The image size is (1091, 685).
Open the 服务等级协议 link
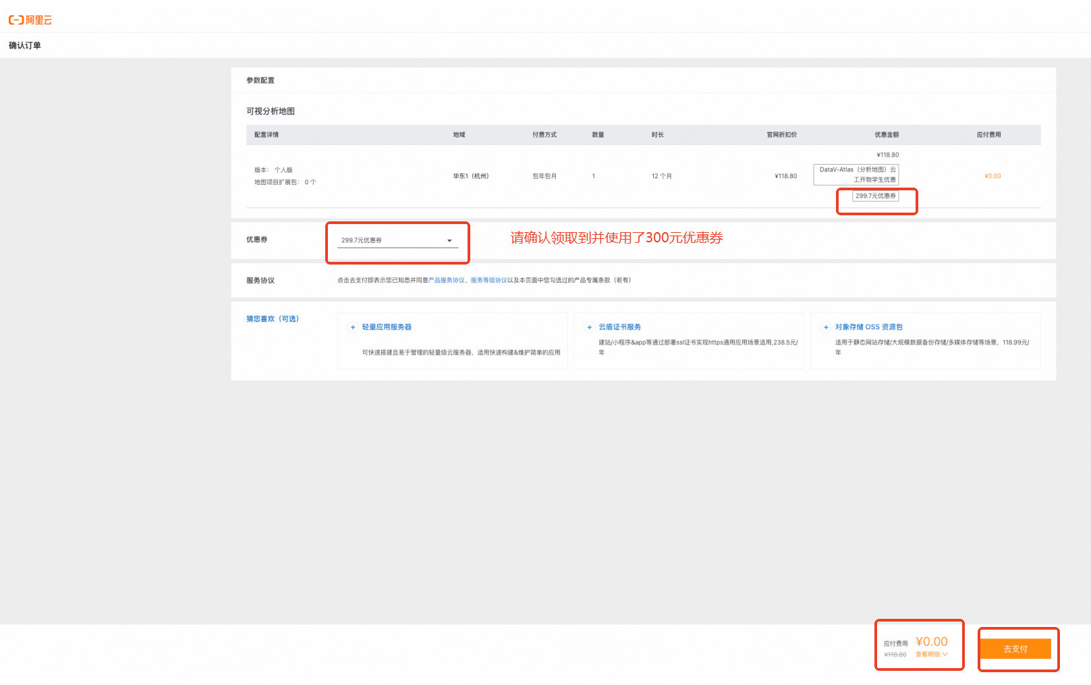click(489, 280)
